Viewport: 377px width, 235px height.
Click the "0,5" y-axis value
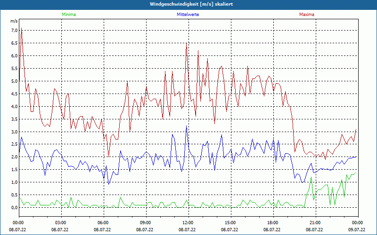15,195
